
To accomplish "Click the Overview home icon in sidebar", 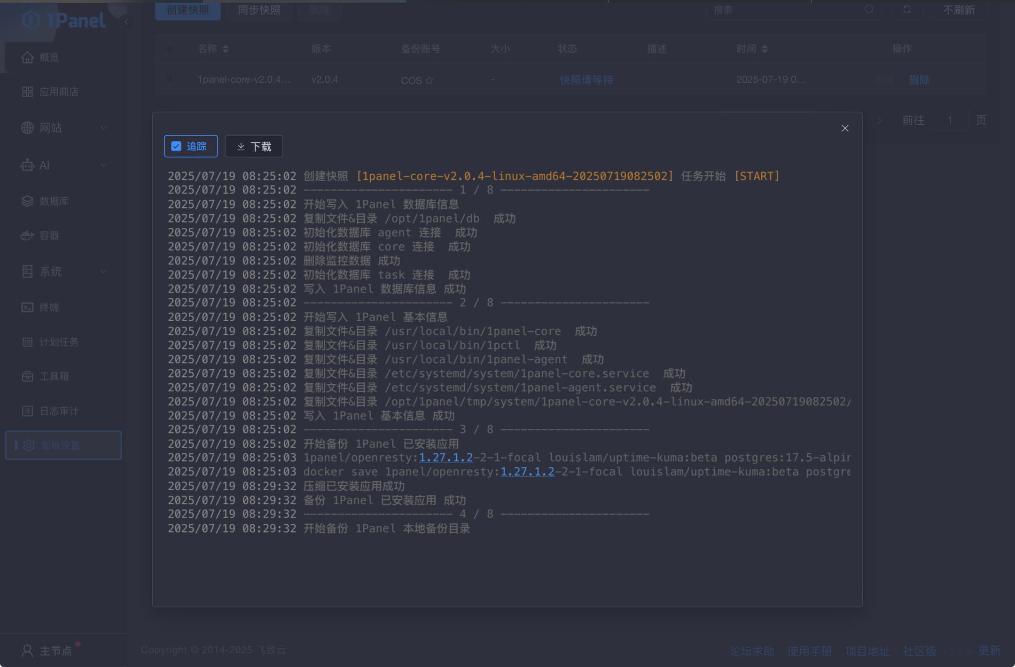I will tap(27, 57).
